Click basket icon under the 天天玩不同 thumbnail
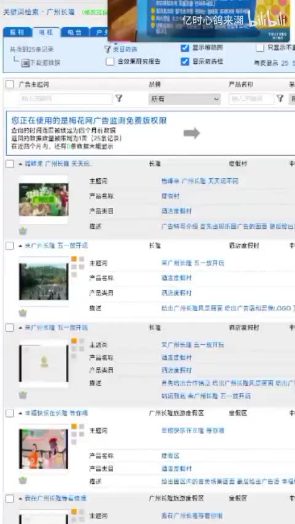Image resolution: width=295 pixels, height=524 pixels. click(x=23, y=231)
